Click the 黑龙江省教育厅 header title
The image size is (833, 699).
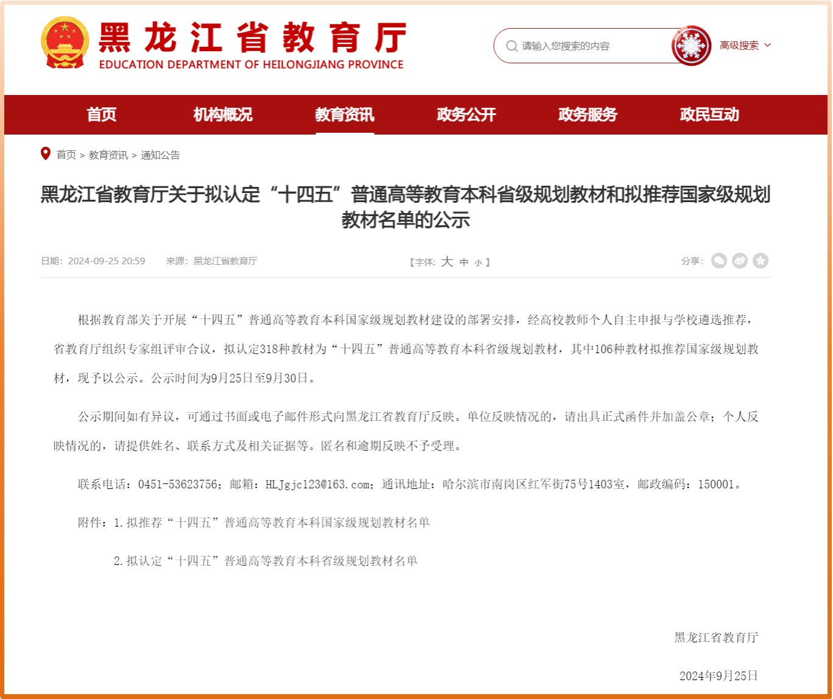[252, 38]
